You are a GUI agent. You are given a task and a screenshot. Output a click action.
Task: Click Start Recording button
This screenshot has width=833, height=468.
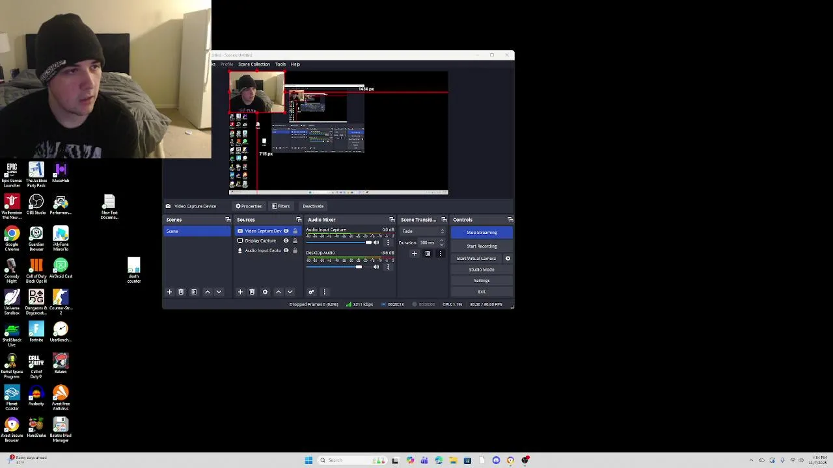[x=482, y=246]
